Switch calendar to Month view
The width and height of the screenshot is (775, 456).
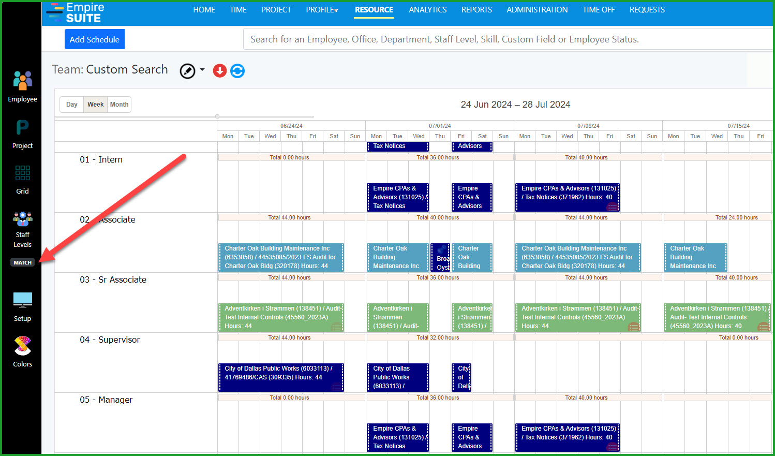(119, 105)
